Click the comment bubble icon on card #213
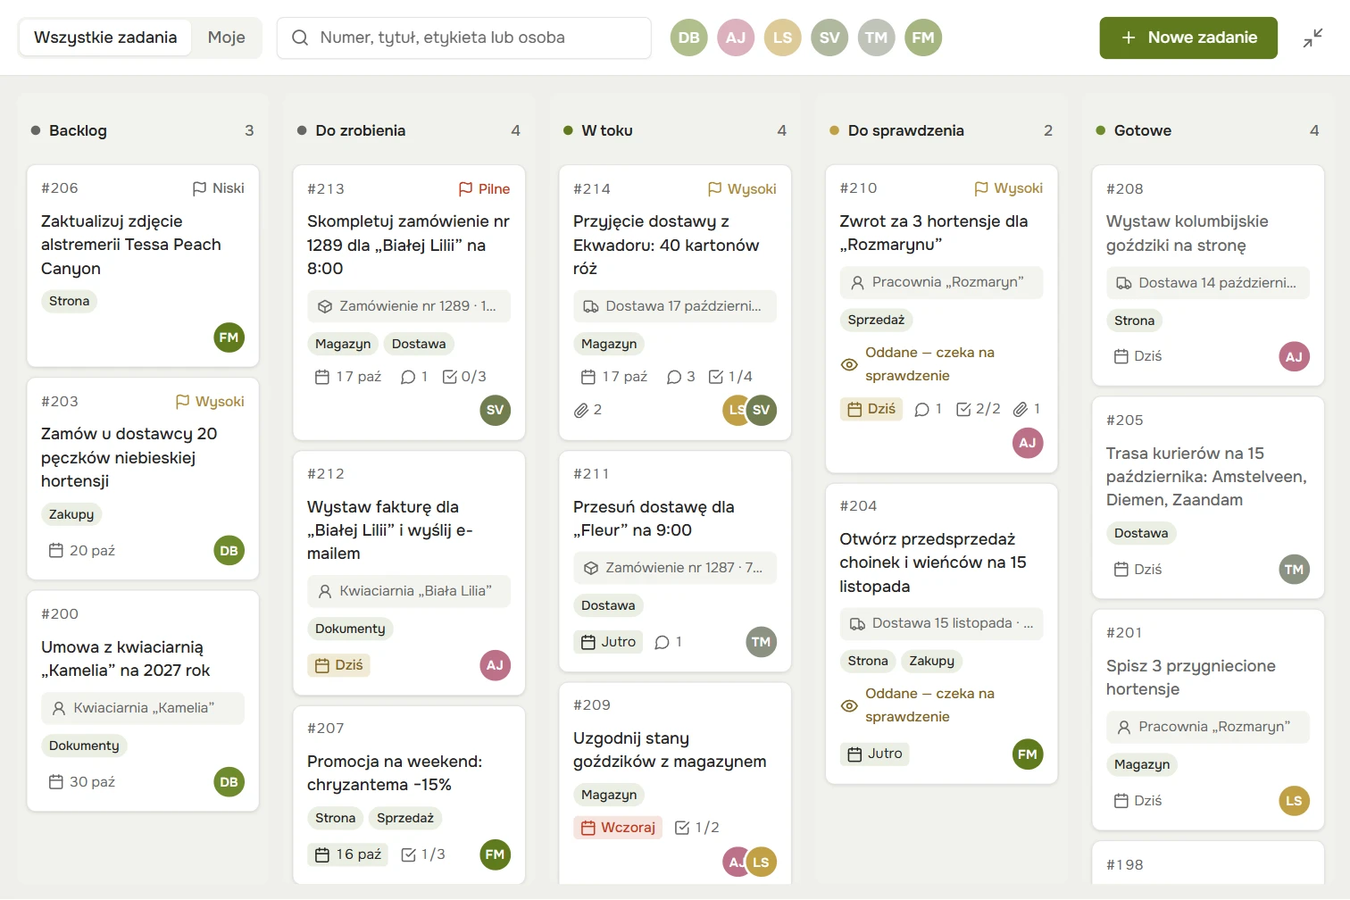This screenshot has height=900, width=1350. (408, 377)
